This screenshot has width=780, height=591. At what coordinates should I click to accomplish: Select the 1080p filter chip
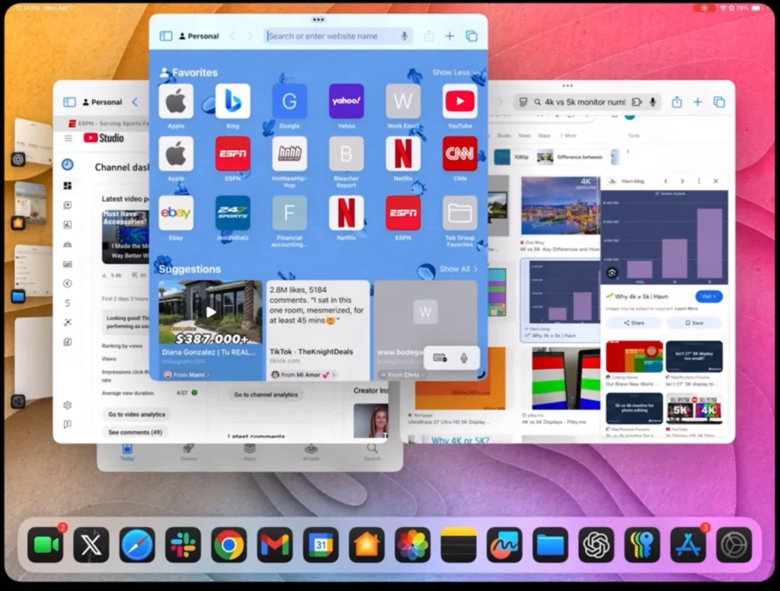pos(513,157)
